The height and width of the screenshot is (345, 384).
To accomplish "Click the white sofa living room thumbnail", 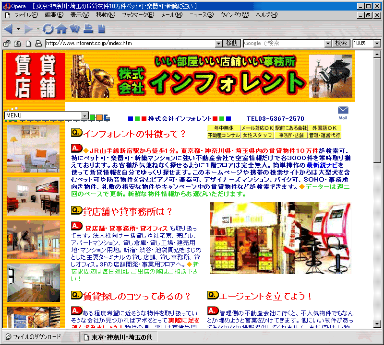I will [x=33, y=149].
